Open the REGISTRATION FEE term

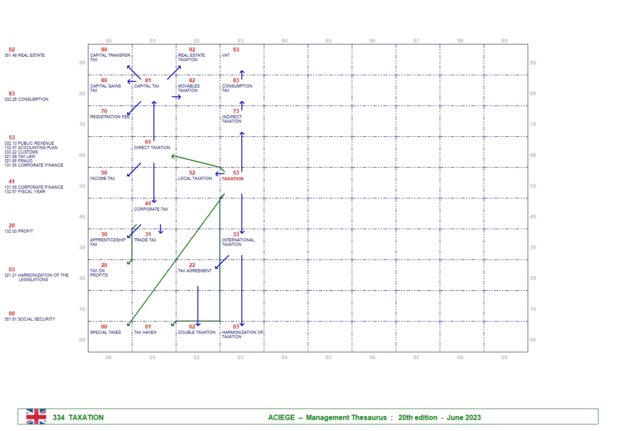(x=110, y=117)
